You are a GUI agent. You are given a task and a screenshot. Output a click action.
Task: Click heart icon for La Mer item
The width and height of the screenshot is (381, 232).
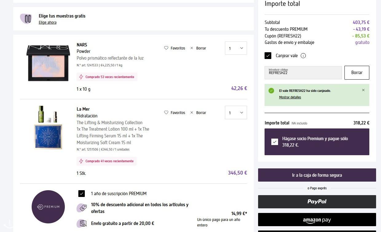[166, 112]
